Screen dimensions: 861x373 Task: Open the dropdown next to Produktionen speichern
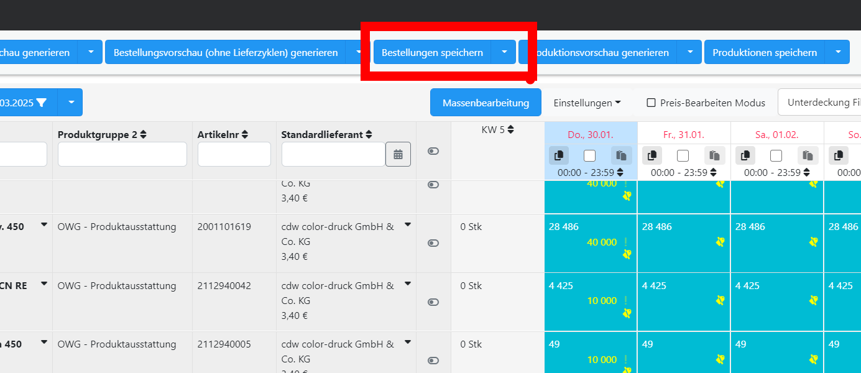pos(838,52)
